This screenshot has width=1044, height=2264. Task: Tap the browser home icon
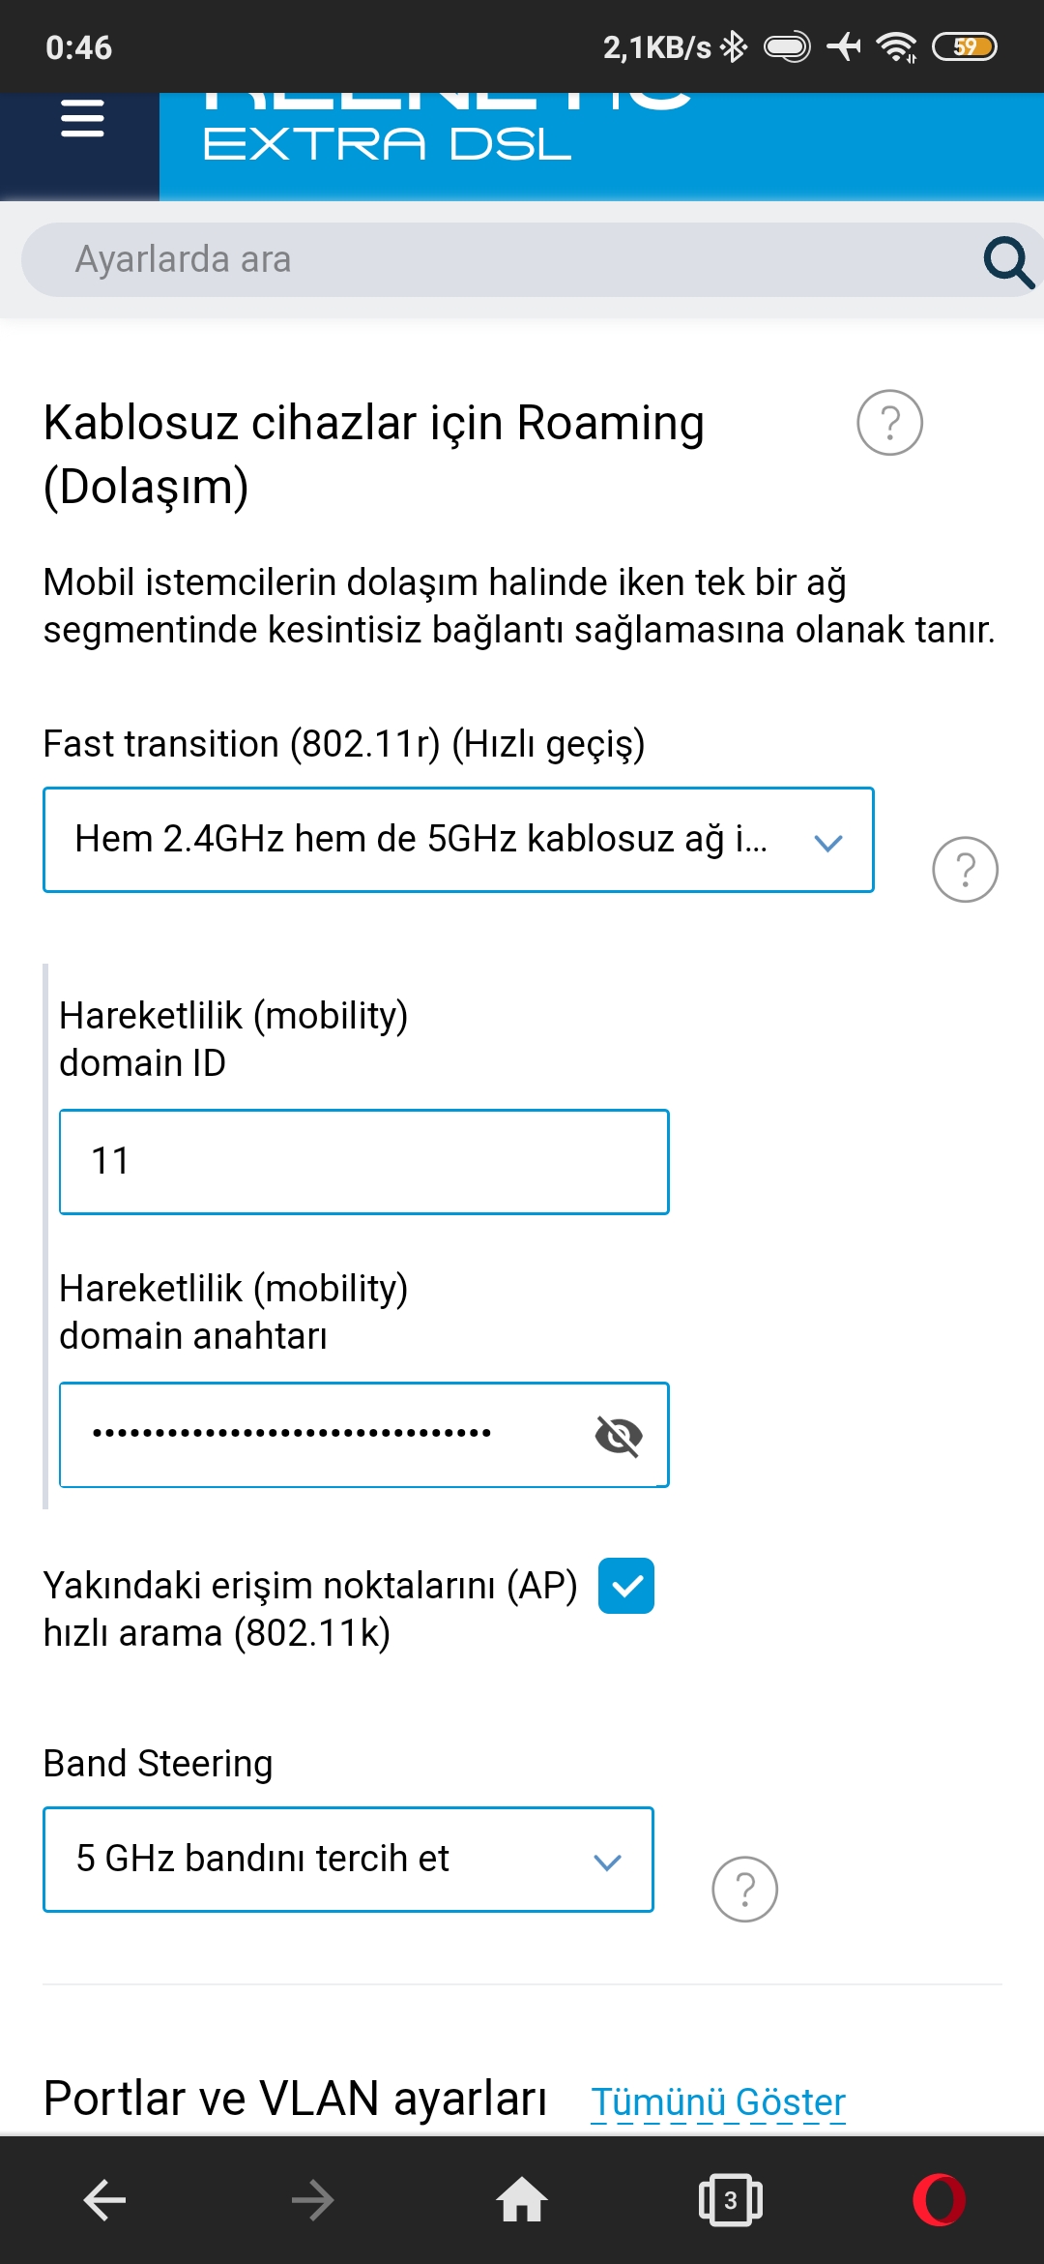[522, 2200]
